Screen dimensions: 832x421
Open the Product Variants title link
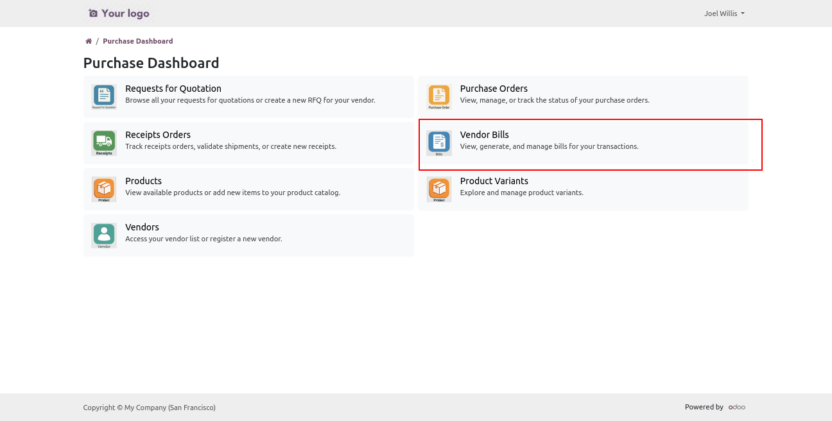tap(494, 181)
